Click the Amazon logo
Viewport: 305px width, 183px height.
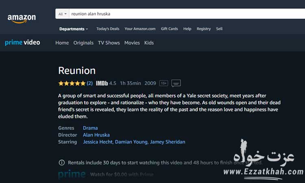[x=22, y=18]
